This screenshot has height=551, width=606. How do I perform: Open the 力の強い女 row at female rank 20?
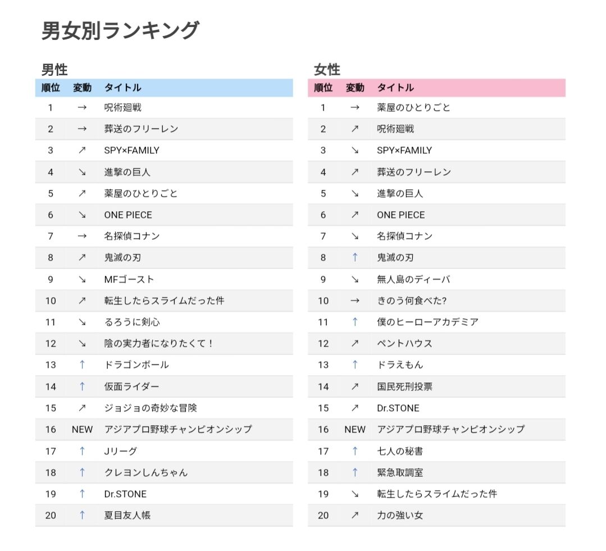point(437,515)
